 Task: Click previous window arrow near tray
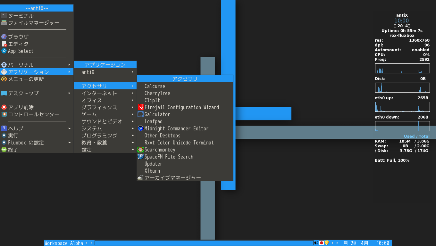click(332, 243)
